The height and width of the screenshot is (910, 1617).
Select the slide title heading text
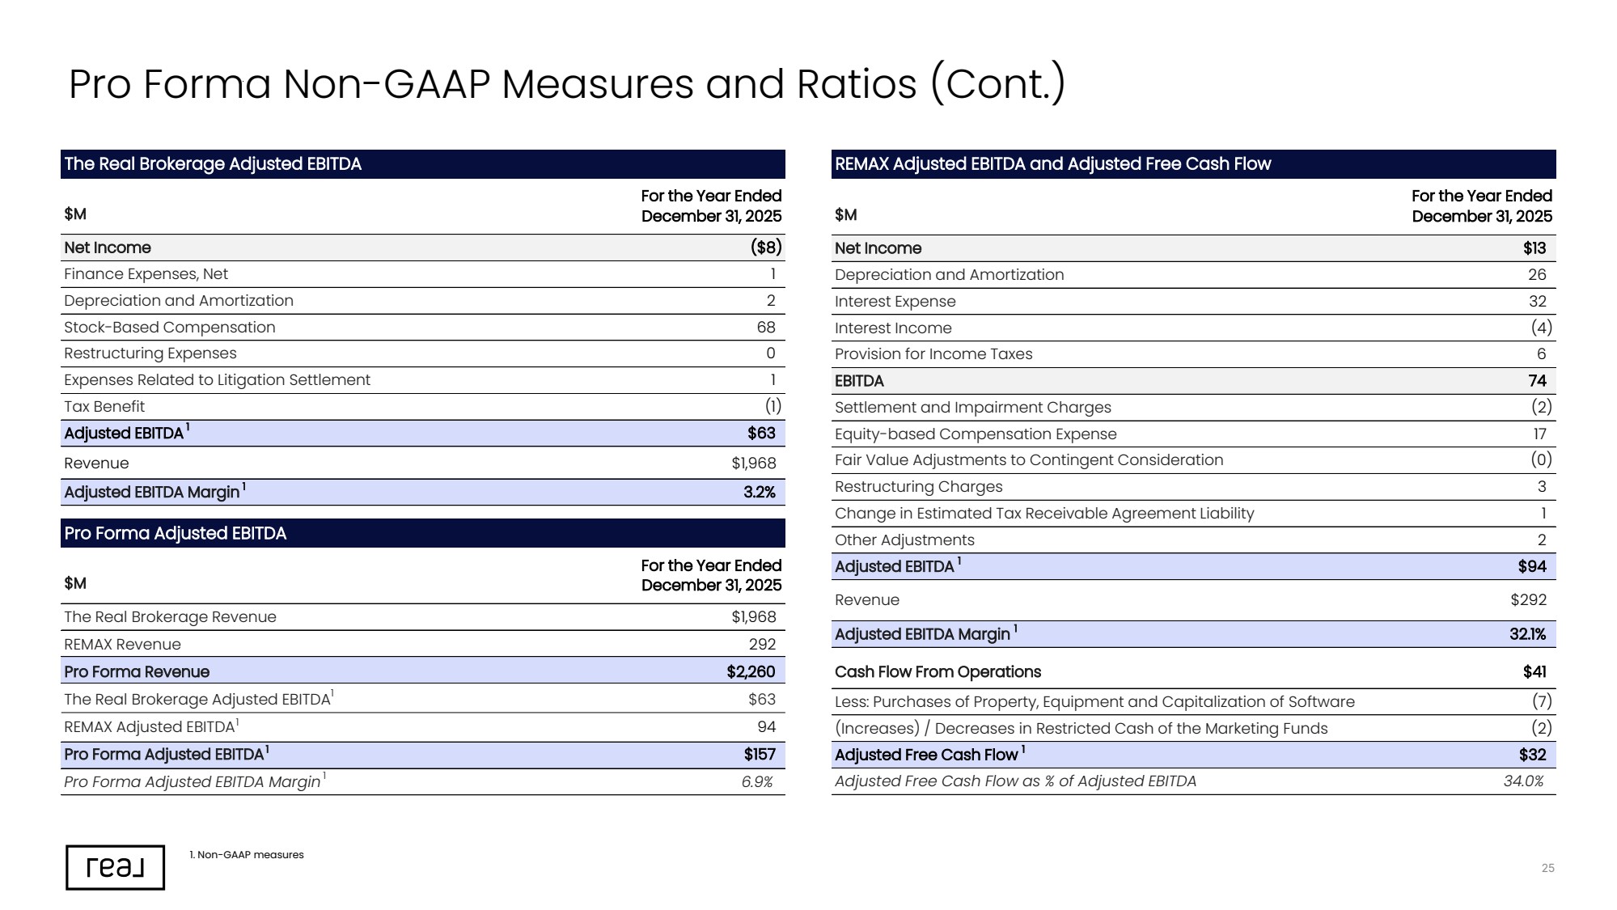coord(567,84)
